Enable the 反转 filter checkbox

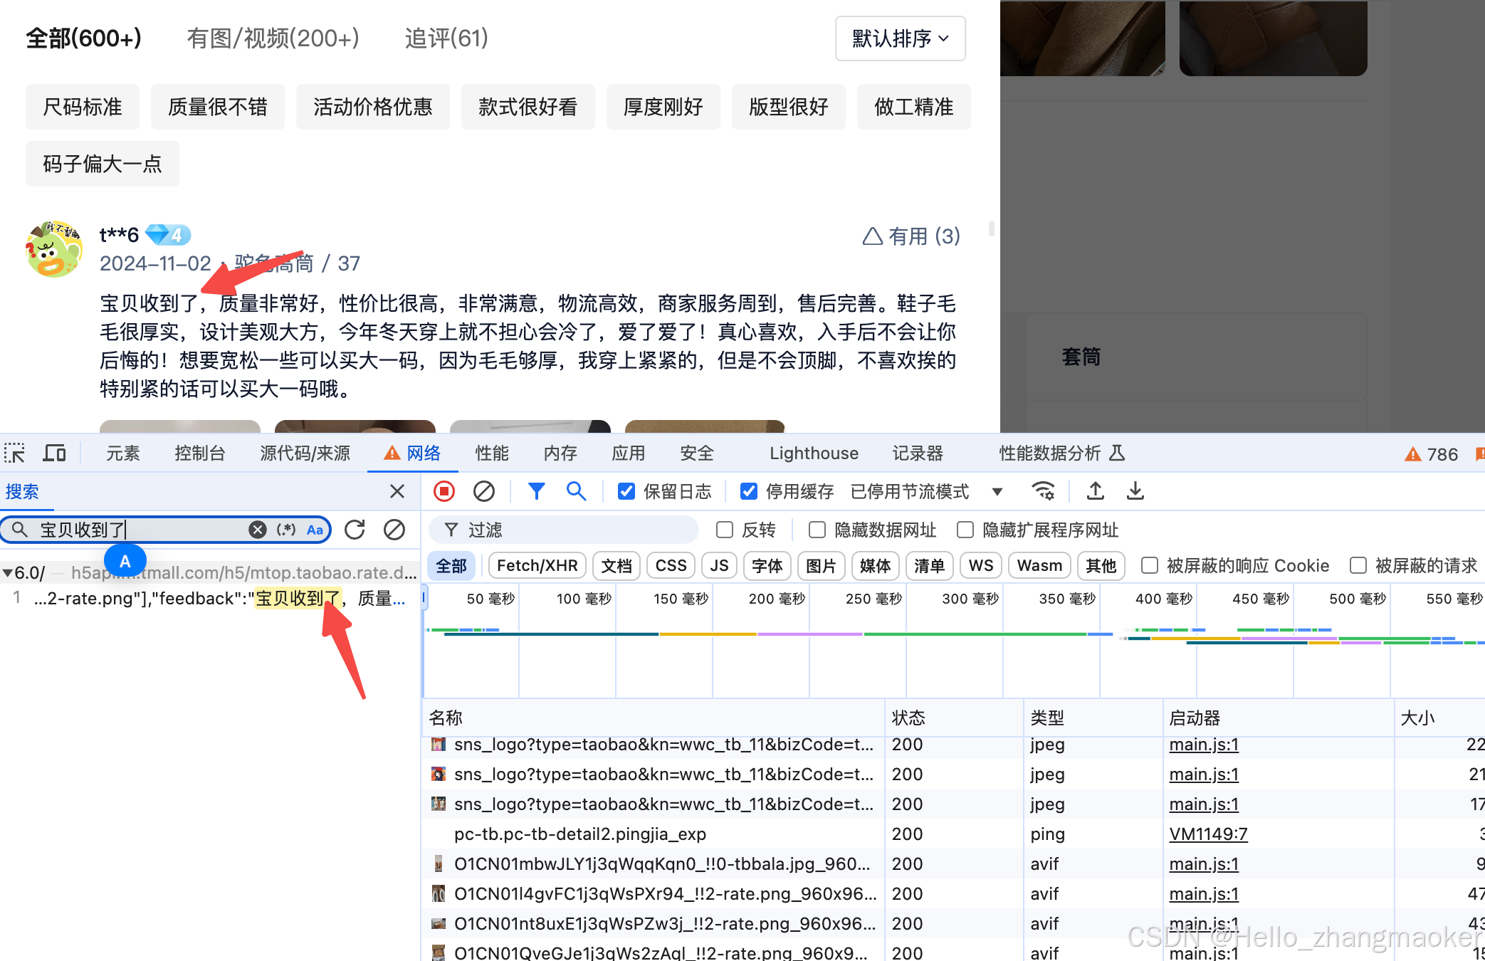point(725,530)
